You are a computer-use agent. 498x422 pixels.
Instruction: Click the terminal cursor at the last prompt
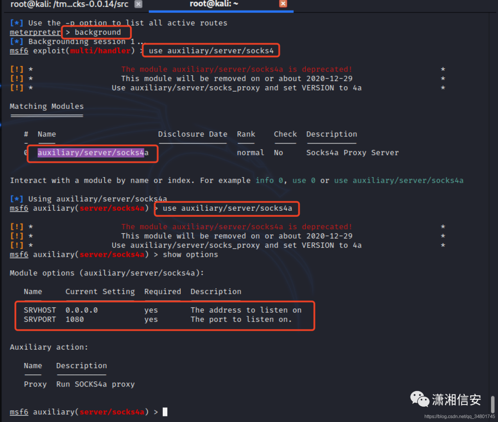pos(165,412)
